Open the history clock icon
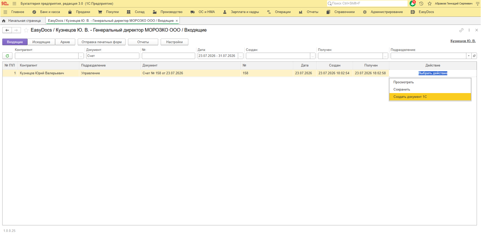The image size is (481, 234). [421, 3]
